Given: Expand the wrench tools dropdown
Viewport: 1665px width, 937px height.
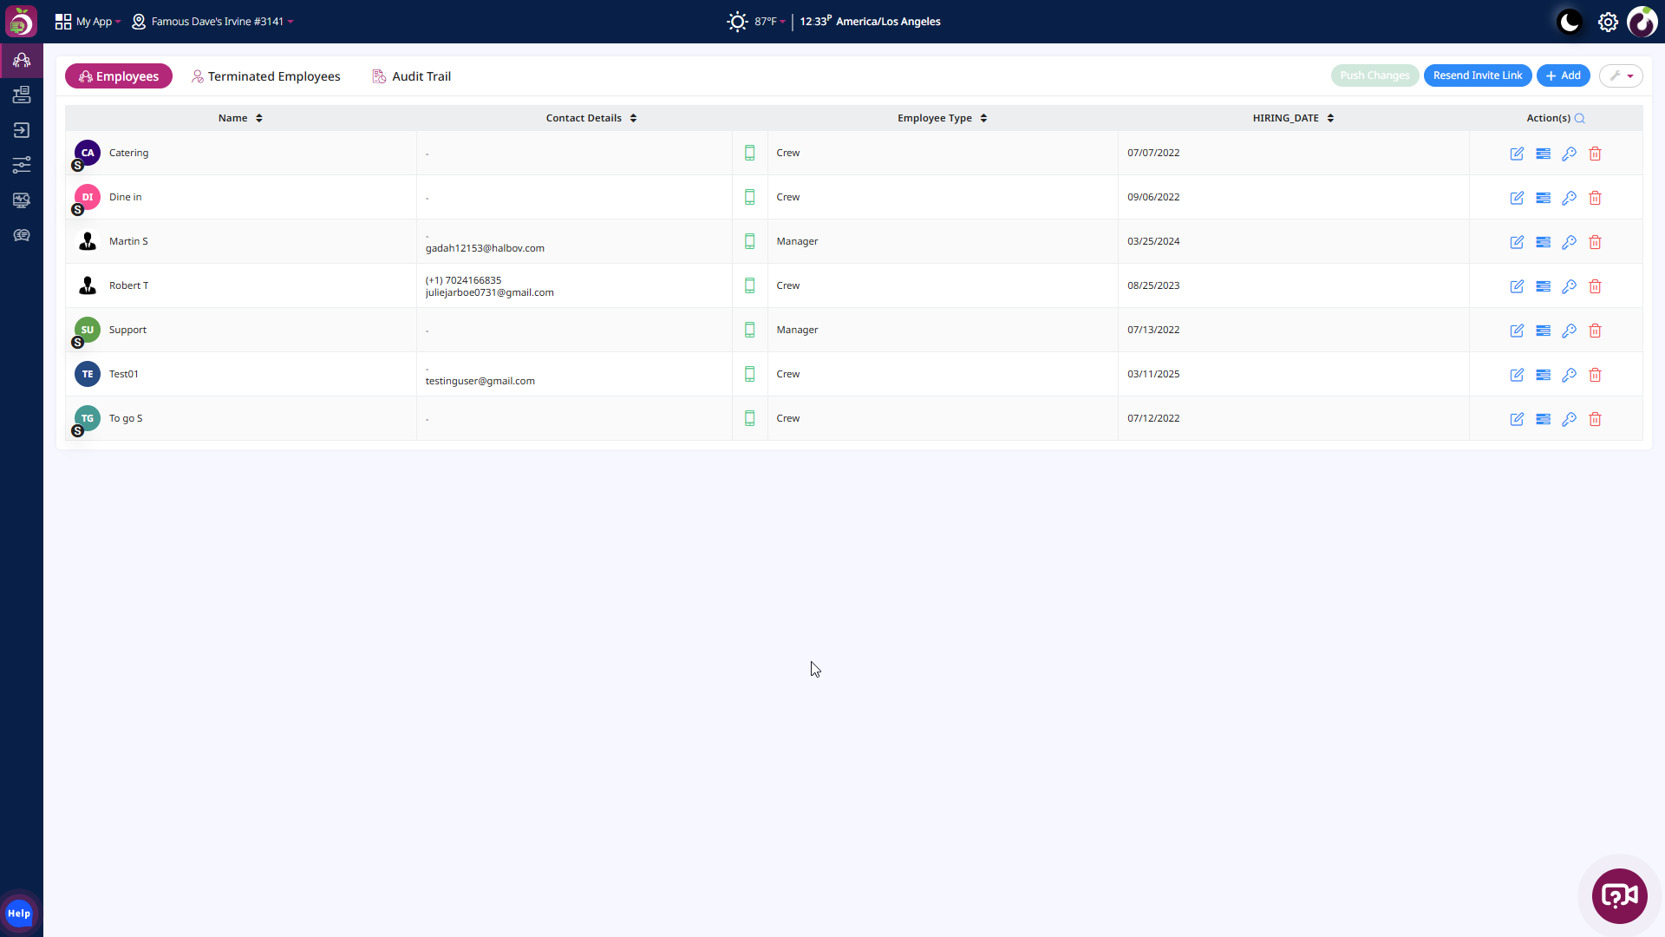Looking at the screenshot, I should [x=1621, y=75].
